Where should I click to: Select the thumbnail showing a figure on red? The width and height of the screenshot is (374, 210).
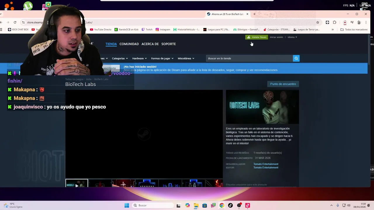123,183
